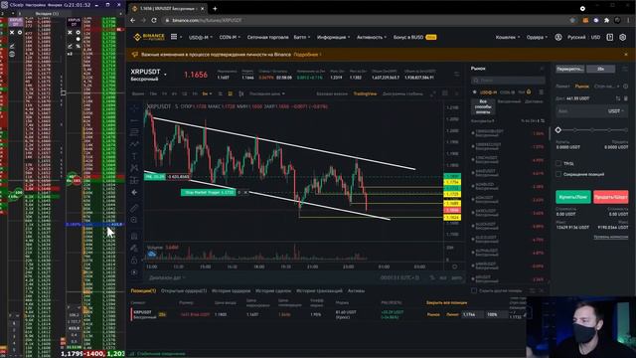Viewport: 636px width, 358px height.
Task: Switch to История ордеров tab
Action: click(x=231, y=290)
